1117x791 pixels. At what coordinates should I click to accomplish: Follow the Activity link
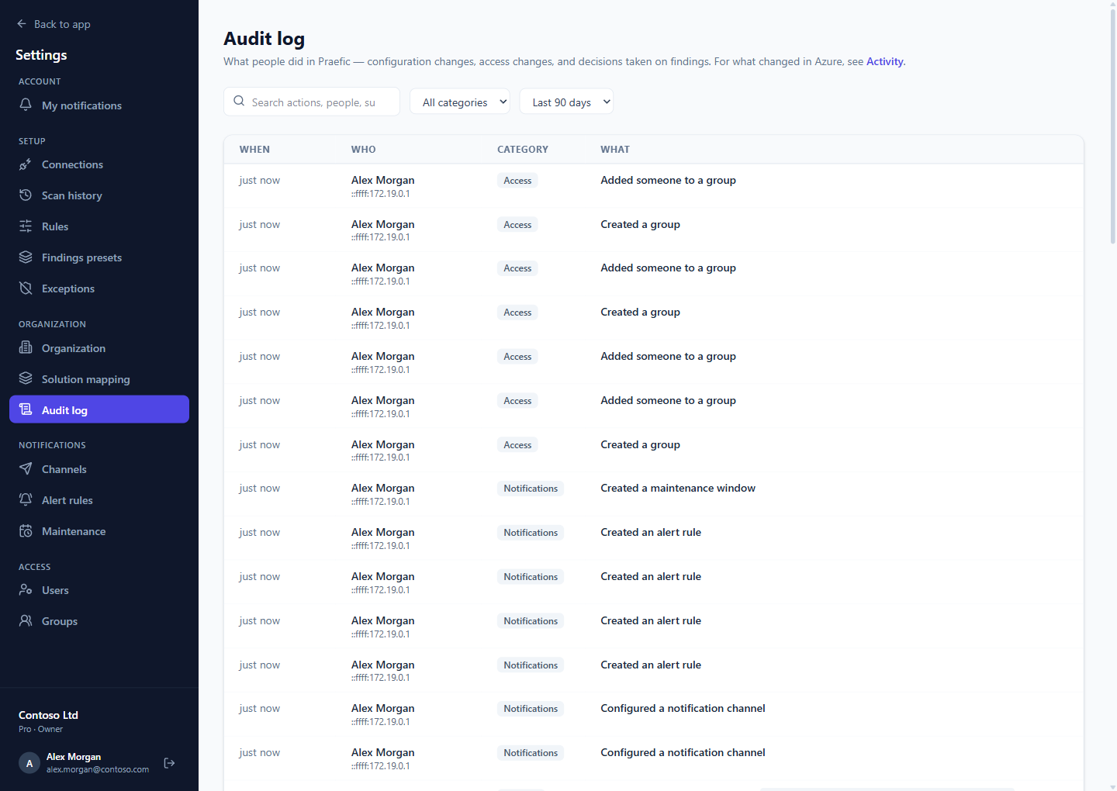click(885, 61)
